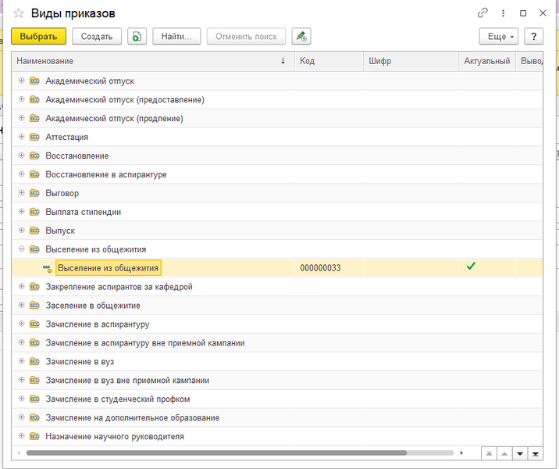Screen dimensions: 559x469
Task: Expand the Восстановление group
Action: [21, 156]
